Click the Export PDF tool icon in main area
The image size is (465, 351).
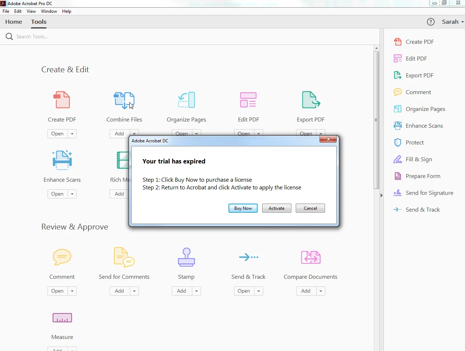coord(311,100)
